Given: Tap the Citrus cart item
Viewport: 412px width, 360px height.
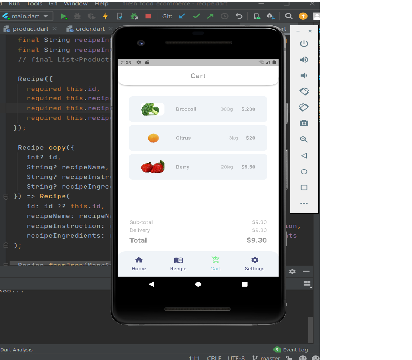Looking at the screenshot, I should pos(198,138).
